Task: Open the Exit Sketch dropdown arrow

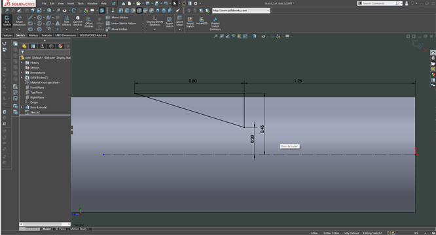Action: click(7, 29)
